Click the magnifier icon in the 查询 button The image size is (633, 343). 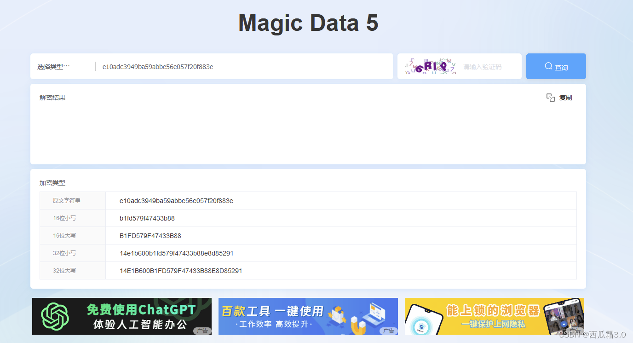[548, 66]
